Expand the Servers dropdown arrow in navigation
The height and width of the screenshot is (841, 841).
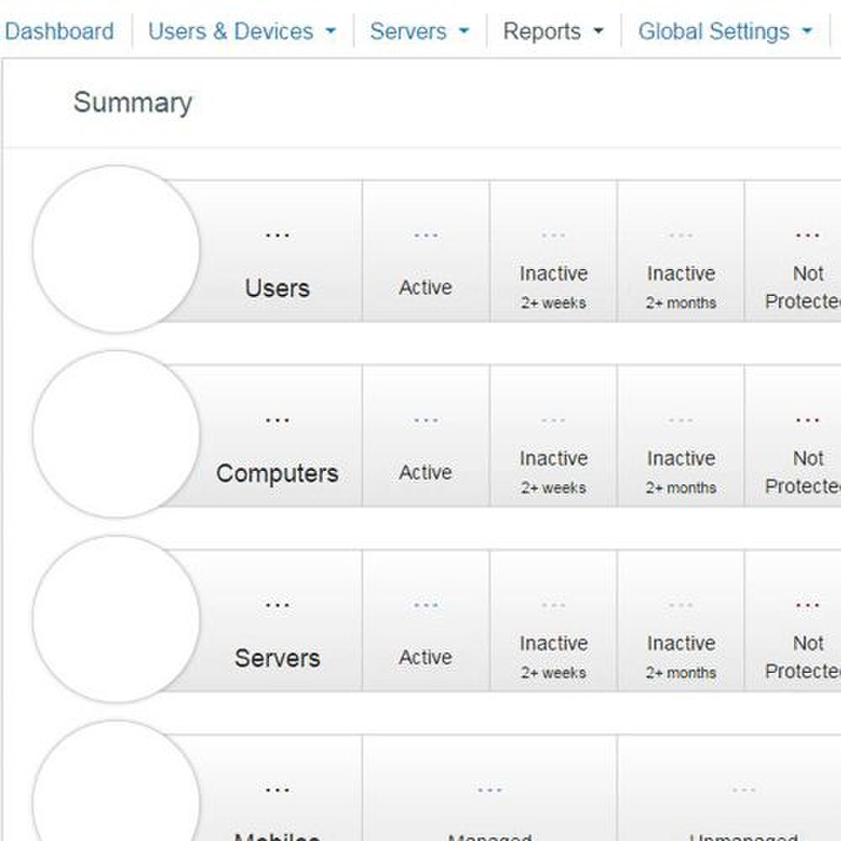464,31
